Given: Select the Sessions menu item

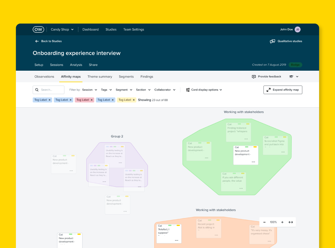Looking at the screenshot, I should (56, 65).
